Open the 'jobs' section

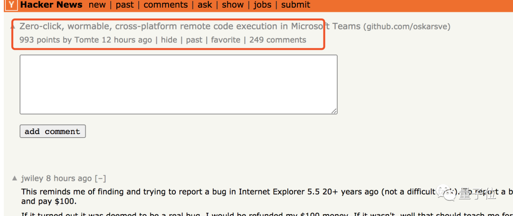click(262, 5)
